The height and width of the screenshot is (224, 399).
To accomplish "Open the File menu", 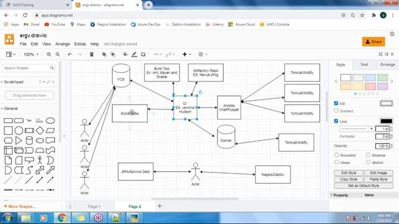I will (x=23, y=44).
